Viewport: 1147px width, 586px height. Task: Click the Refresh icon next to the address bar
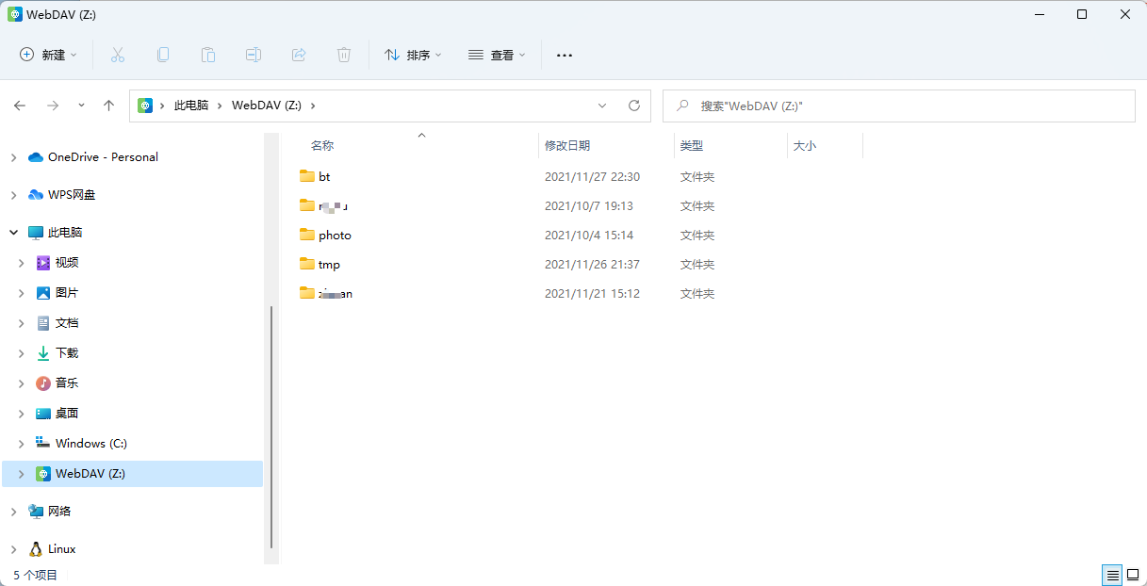click(634, 106)
